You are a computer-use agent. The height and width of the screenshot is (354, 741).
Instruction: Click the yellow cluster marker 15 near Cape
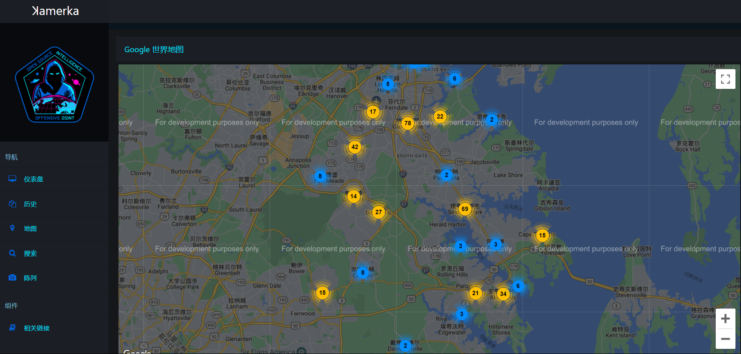pos(542,235)
